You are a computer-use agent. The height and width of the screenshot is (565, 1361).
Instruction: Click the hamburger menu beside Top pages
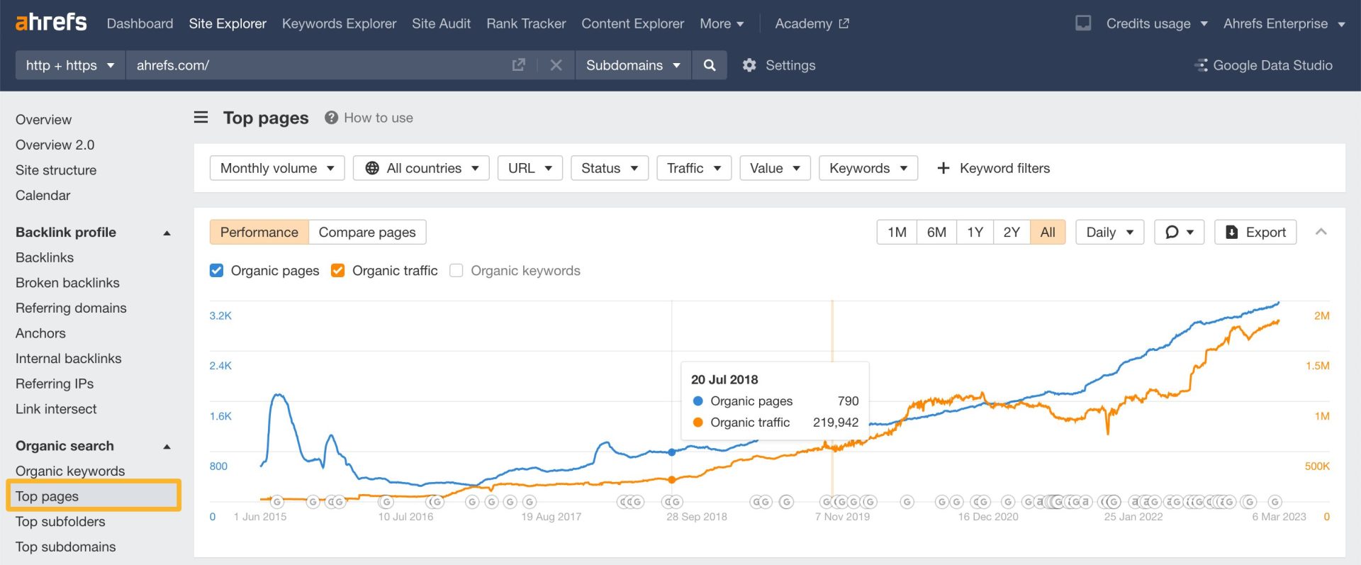[x=201, y=118]
